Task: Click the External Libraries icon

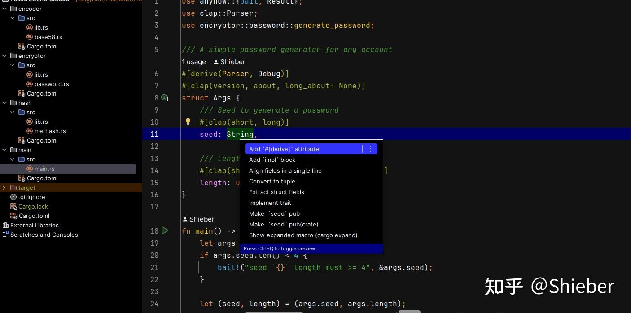Action: click(x=5, y=225)
